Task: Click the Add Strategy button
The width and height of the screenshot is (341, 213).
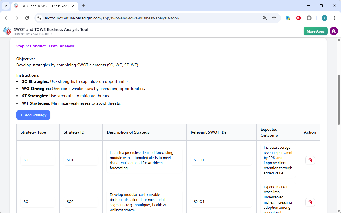Action: tap(33, 115)
